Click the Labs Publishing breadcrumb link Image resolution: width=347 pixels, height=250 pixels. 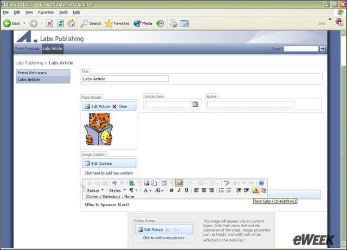click(29, 63)
